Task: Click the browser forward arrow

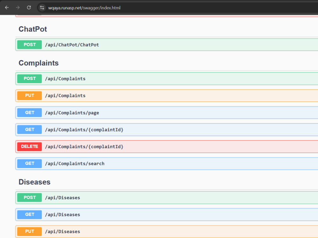Action: [x=18, y=8]
